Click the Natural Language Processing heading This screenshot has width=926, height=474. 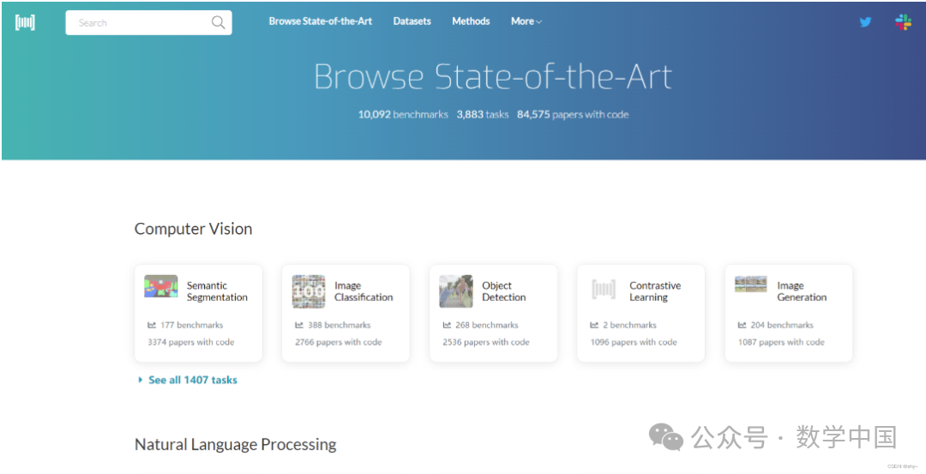point(236,445)
